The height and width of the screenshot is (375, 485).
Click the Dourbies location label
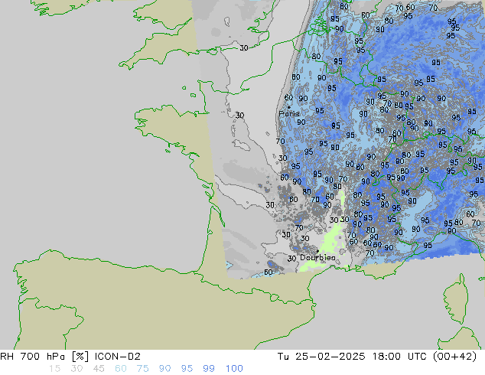click(x=317, y=258)
